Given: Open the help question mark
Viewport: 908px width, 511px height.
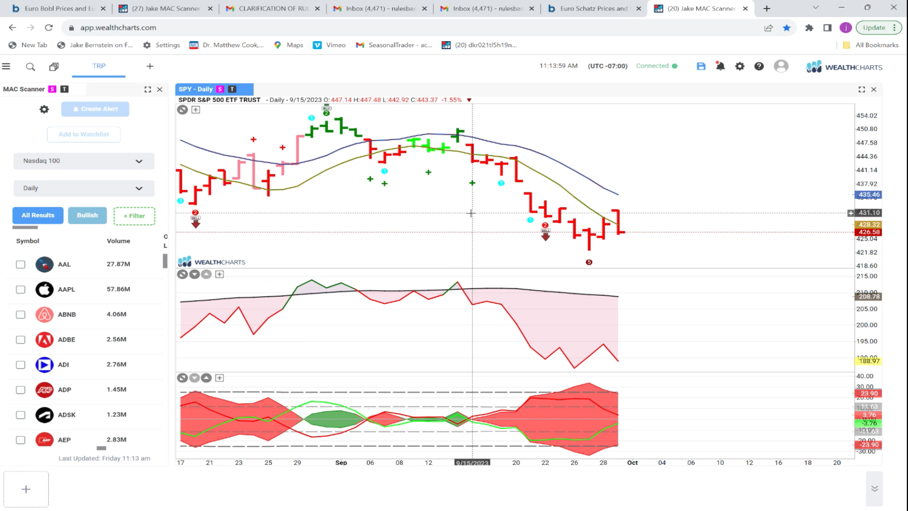Looking at the screenshot, I should [x=759, y=66].
